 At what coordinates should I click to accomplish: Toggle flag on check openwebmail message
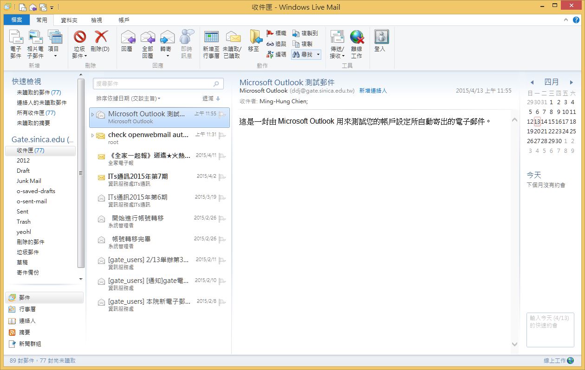point(222,135)
